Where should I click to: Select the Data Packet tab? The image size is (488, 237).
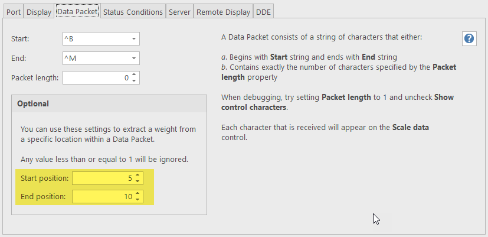(77, 11)
